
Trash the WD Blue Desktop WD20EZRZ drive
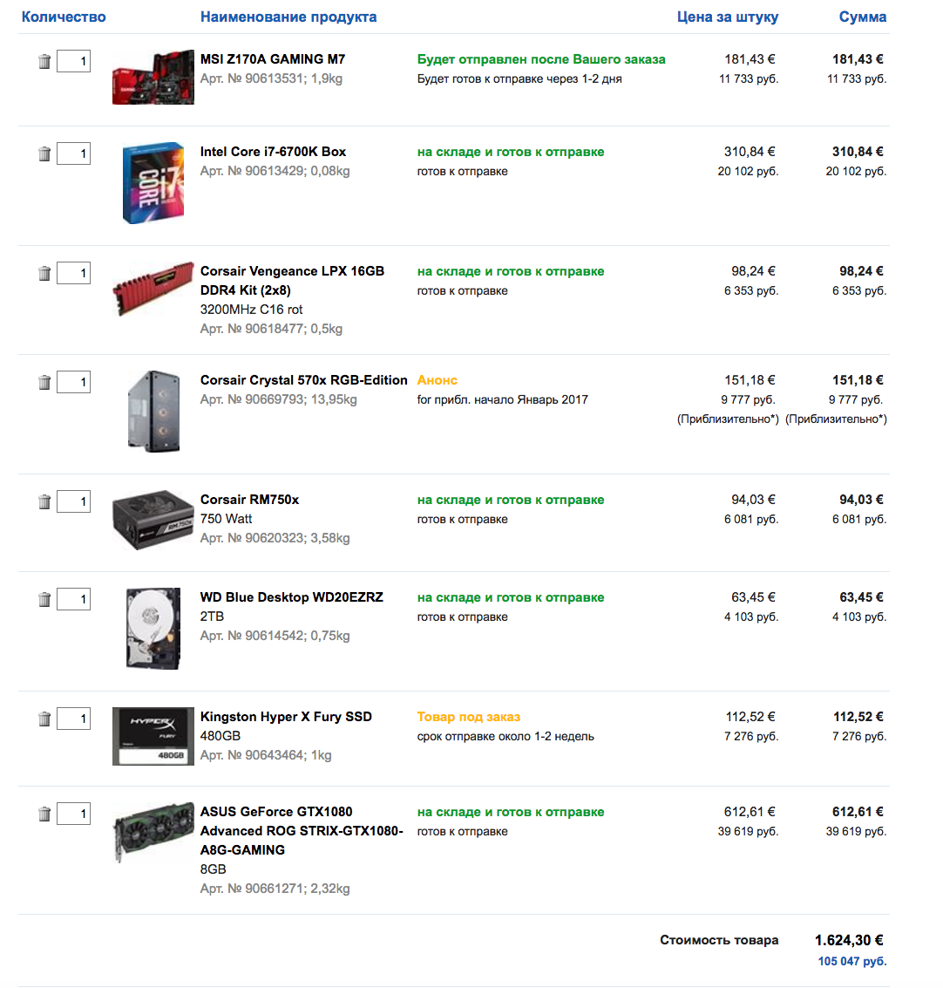[44, 599]
